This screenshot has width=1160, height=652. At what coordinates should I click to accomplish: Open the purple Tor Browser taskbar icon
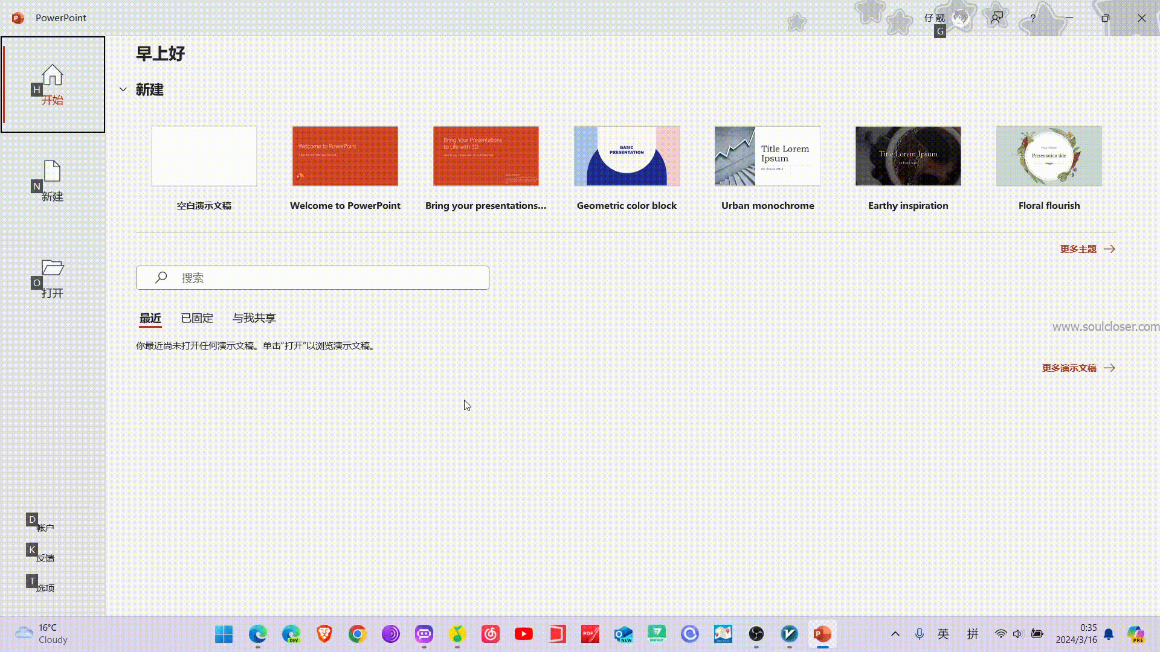pyautogui.click(x=391, y=634)
